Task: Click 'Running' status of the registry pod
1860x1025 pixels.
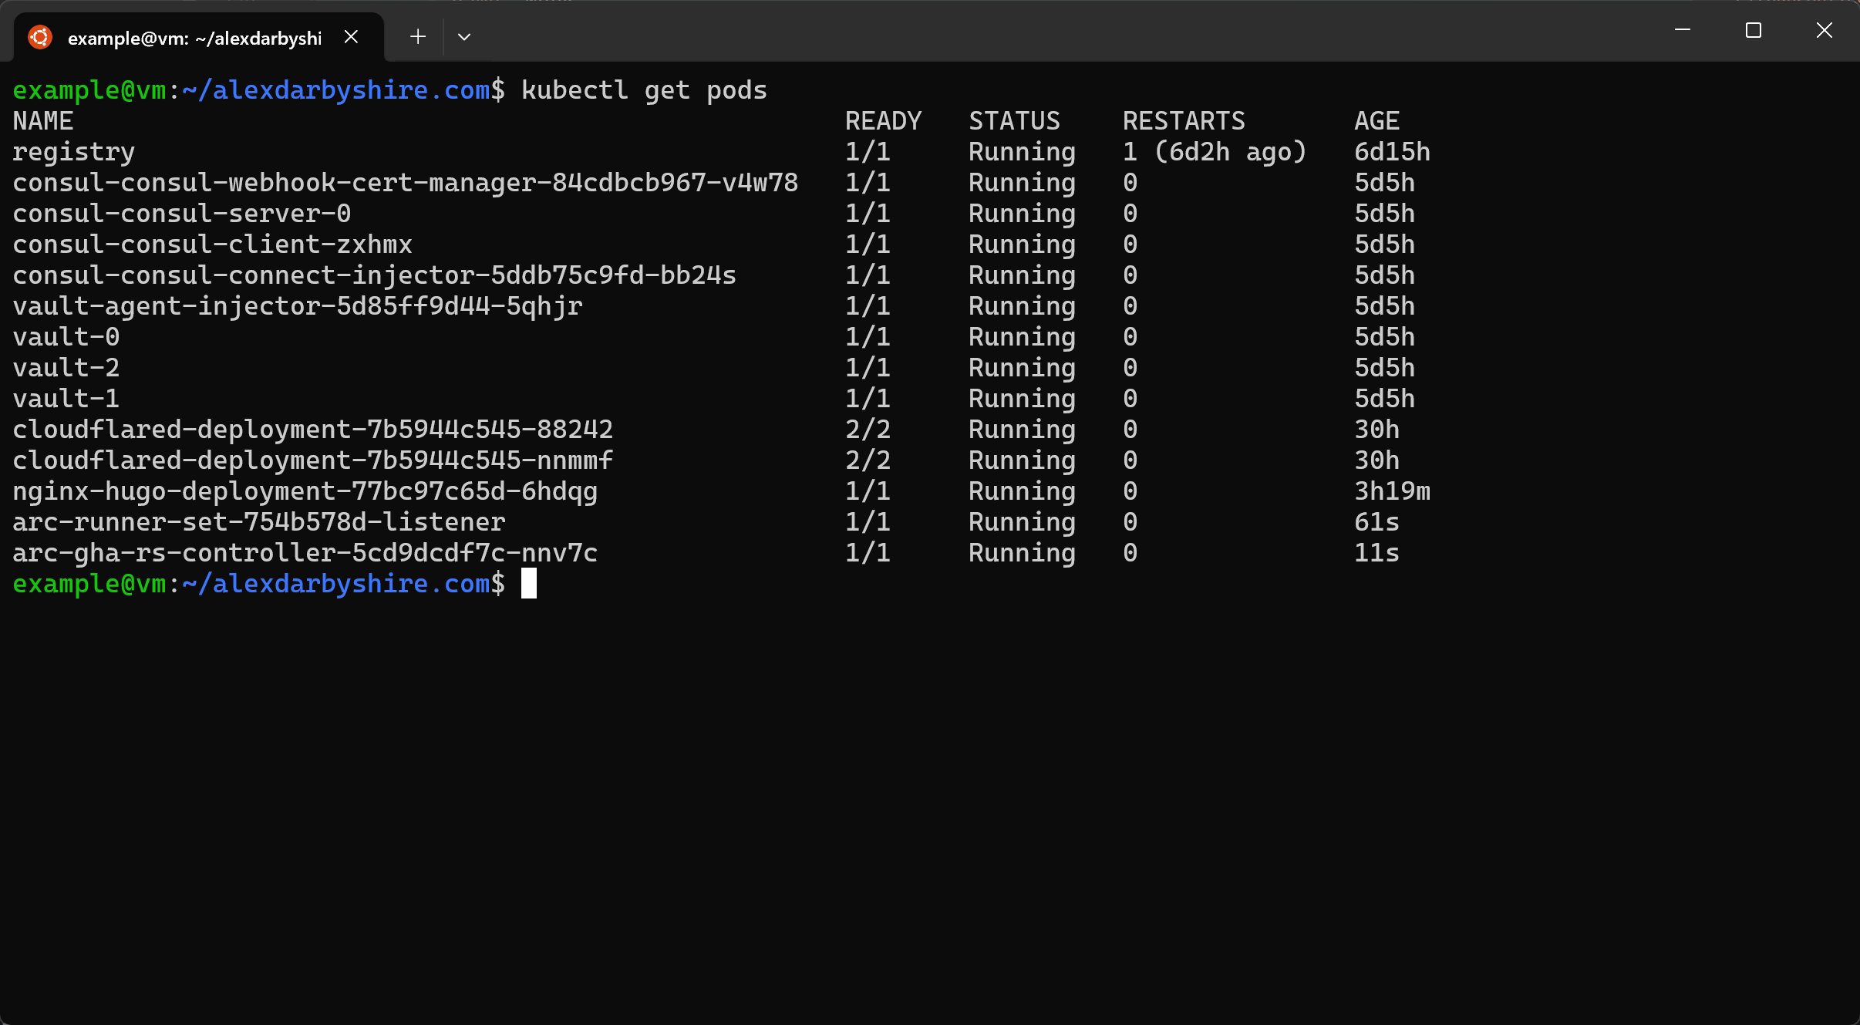Action: pyautogui.click(x=1023, y=152)
